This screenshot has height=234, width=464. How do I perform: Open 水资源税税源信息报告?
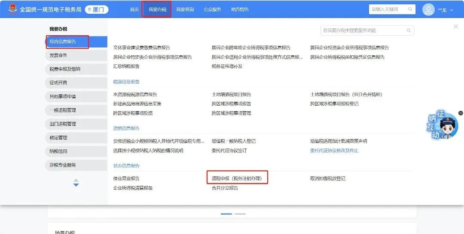point(135,94)
